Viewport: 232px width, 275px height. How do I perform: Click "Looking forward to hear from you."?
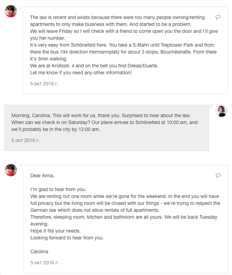click(67, 238)
